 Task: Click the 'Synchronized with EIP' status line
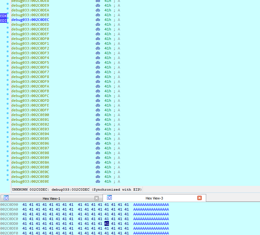tap(77, 189)
